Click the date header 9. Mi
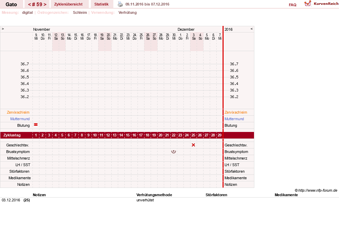The image size is (339, 229). (36, 37)
